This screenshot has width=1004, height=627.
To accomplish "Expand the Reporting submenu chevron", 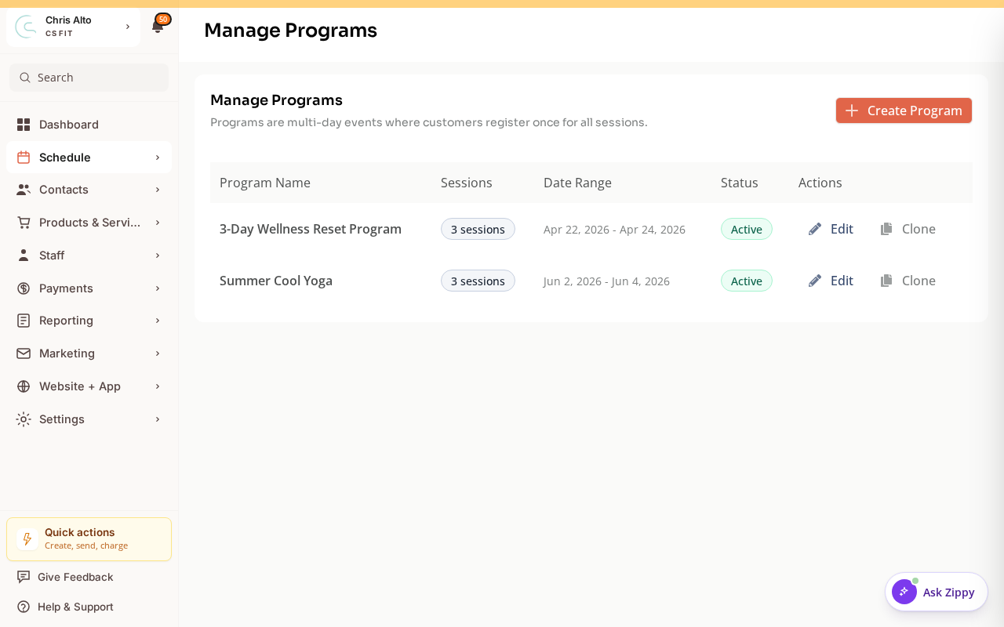I will click(158, 321).
